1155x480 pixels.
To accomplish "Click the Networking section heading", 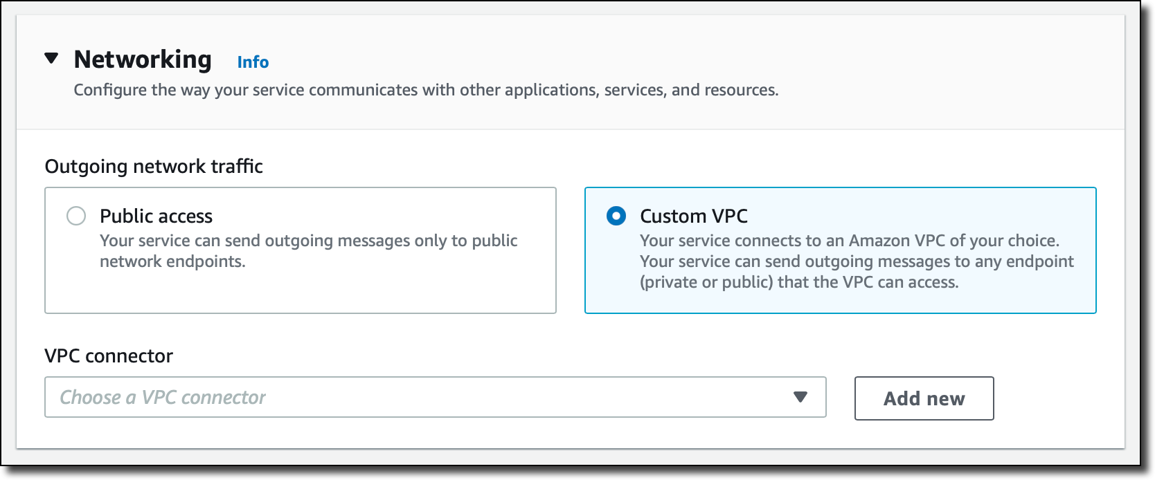I will (x=143, y=59).
